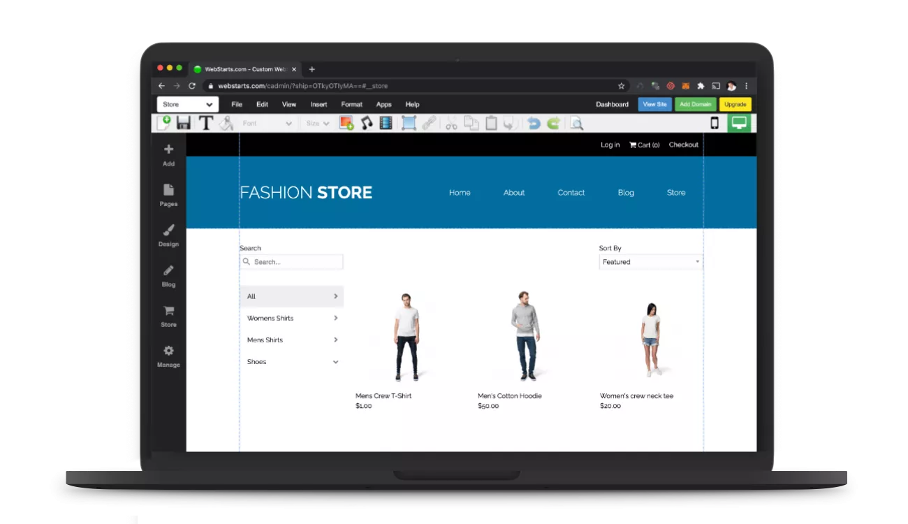Open the Store page selector dropdown
The image size is (908, 524).
coord(187,105)
